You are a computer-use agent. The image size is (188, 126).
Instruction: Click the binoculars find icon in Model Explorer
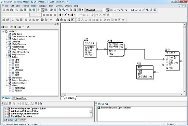pos(19,27)
